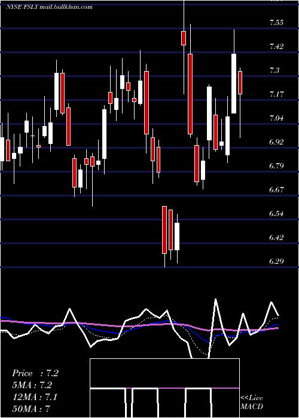Click the 7.55 price axis label

[x=276, y=23]
